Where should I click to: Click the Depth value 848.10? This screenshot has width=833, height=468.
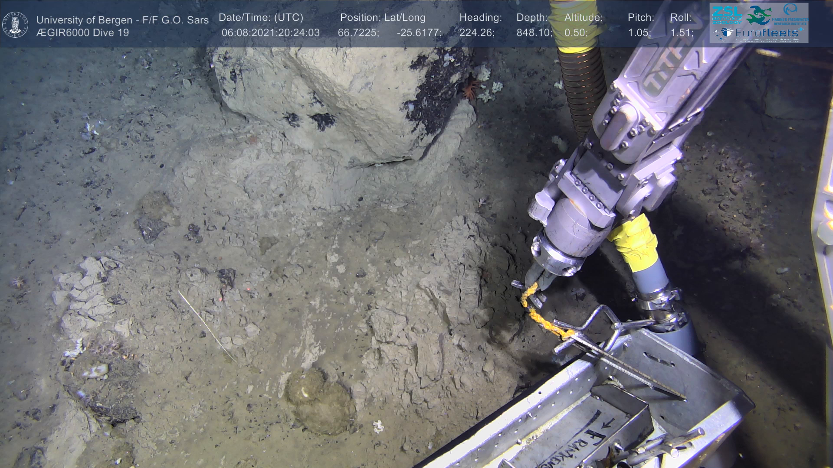pos(534,33)
